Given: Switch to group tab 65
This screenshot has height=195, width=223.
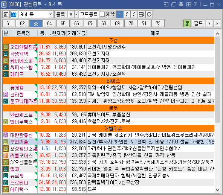Looking at the screenshot, I should (x=63, y=23).
